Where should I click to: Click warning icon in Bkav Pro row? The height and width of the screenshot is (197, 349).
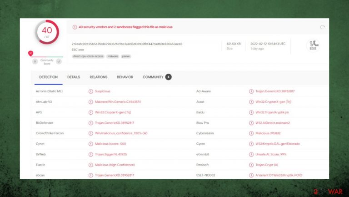click(251, 123)
